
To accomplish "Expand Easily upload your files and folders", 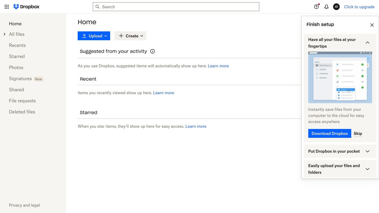I will point(367,169).
